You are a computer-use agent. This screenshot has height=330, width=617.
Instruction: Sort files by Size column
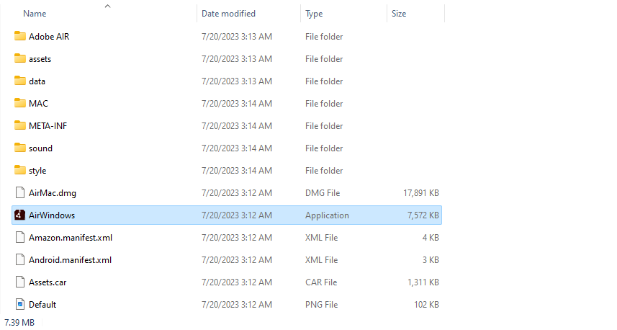(x=399, y=14)
